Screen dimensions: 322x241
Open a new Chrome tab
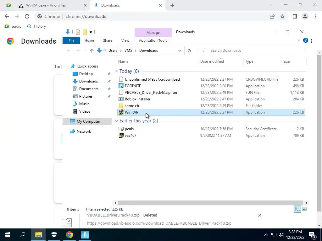click(x=172, y=6)
